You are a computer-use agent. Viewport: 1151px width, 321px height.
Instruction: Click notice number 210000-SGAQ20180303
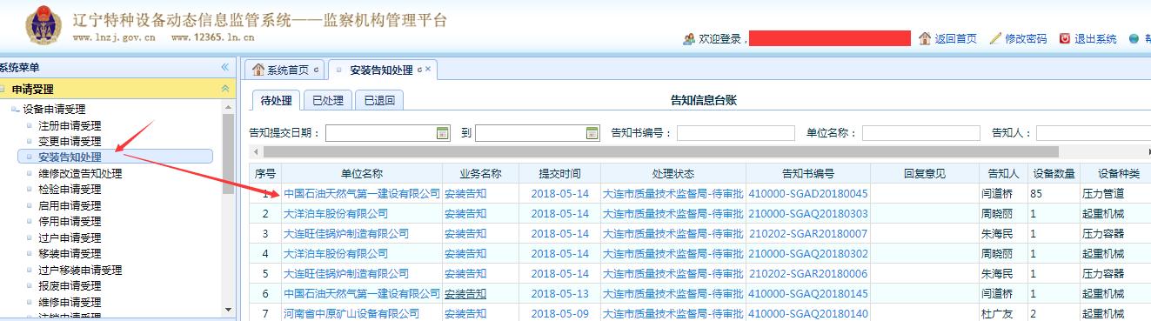[x=808, y=213]
